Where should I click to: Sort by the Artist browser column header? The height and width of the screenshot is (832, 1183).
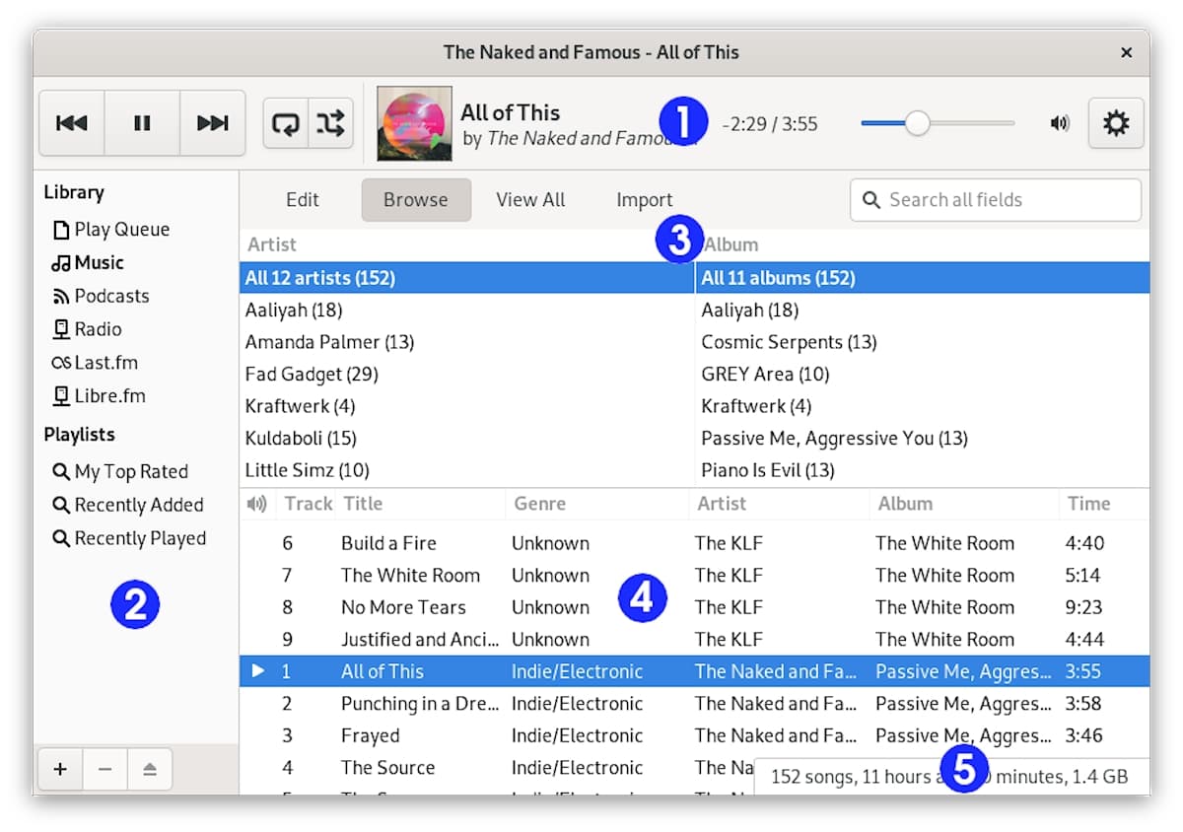[x=467, y=244]
